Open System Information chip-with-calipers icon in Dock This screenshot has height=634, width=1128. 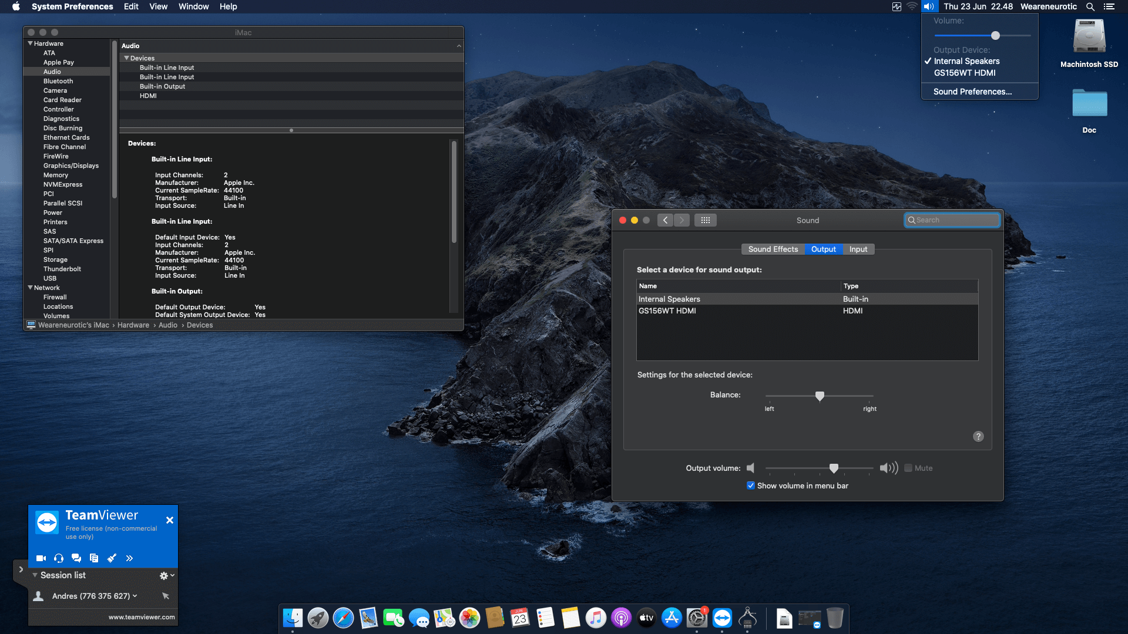(747, 618)
